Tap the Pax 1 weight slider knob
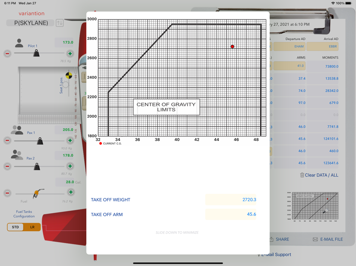 (x=40, y=141)
